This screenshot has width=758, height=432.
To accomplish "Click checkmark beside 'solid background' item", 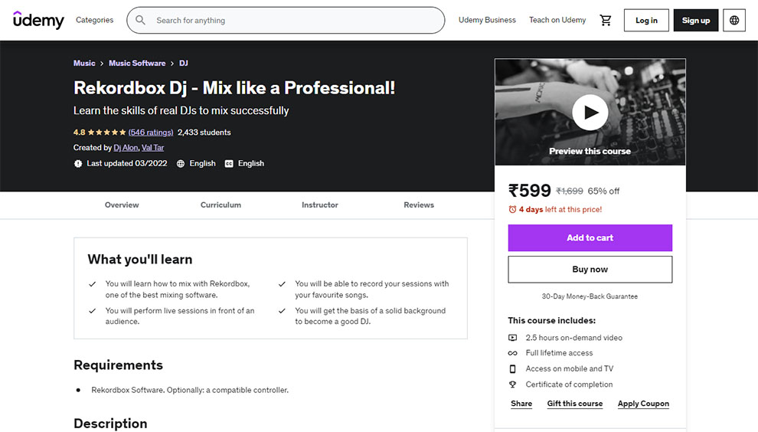I will tap(282, 310).
